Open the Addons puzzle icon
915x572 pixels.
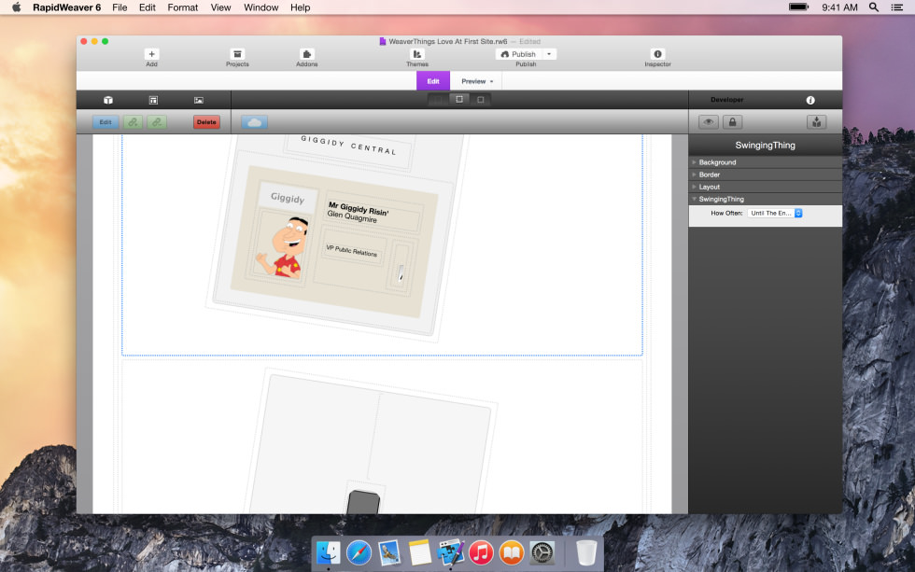(x=307, y=54)
